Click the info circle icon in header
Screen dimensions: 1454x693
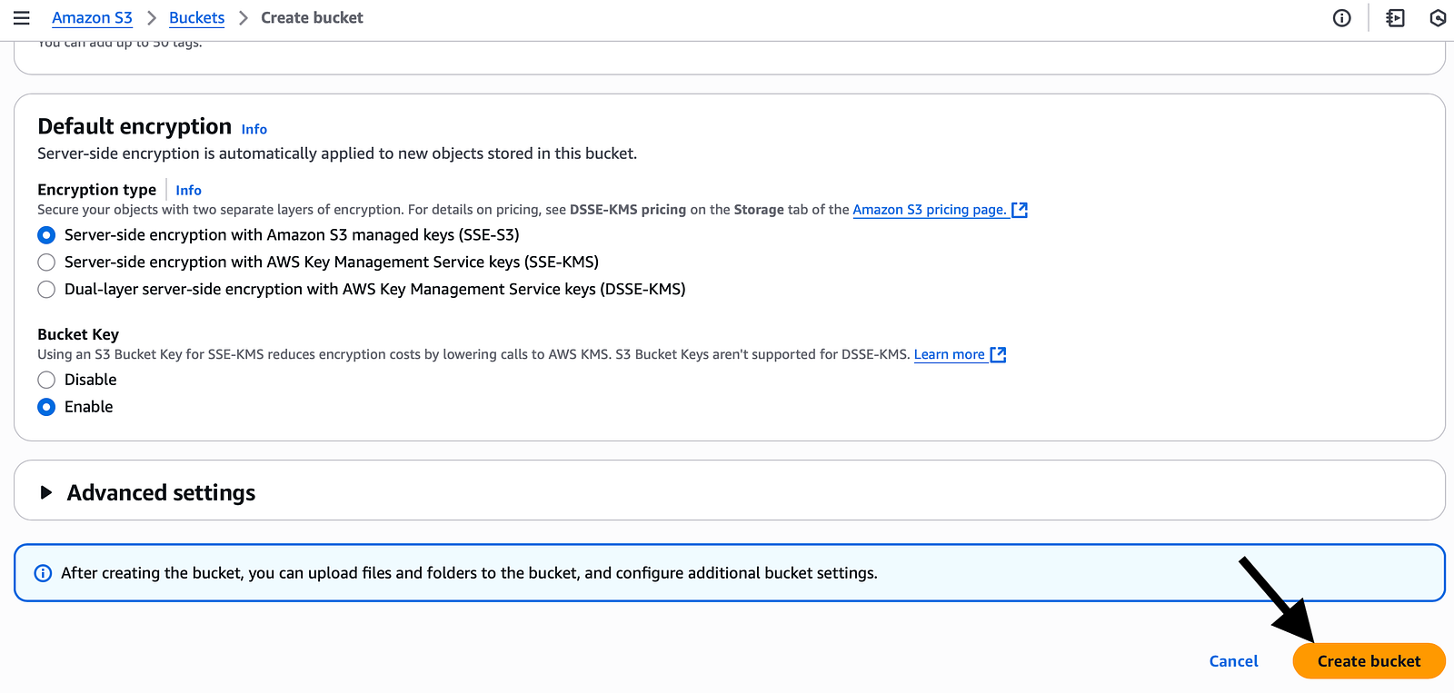coord(1341,18)
